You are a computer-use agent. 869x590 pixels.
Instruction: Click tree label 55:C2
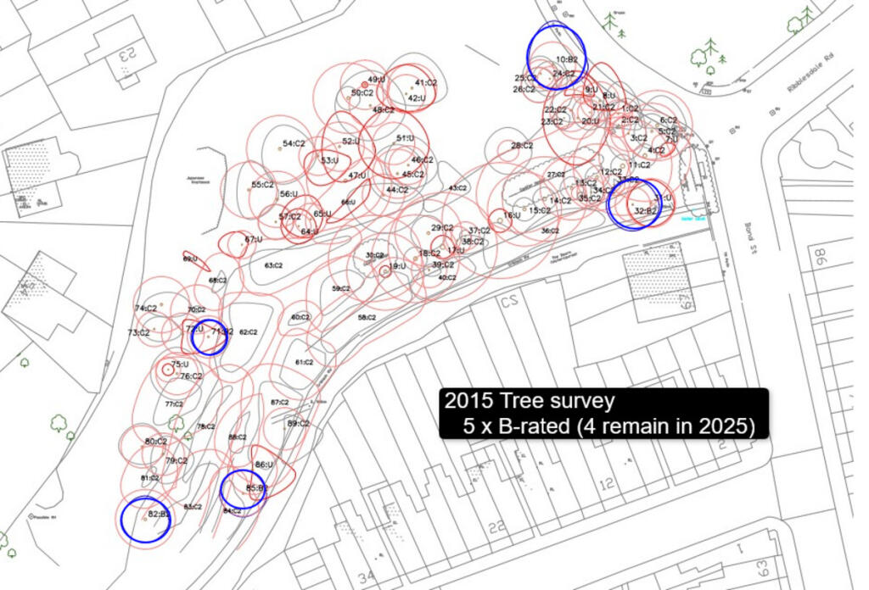(x=262, y=185)
